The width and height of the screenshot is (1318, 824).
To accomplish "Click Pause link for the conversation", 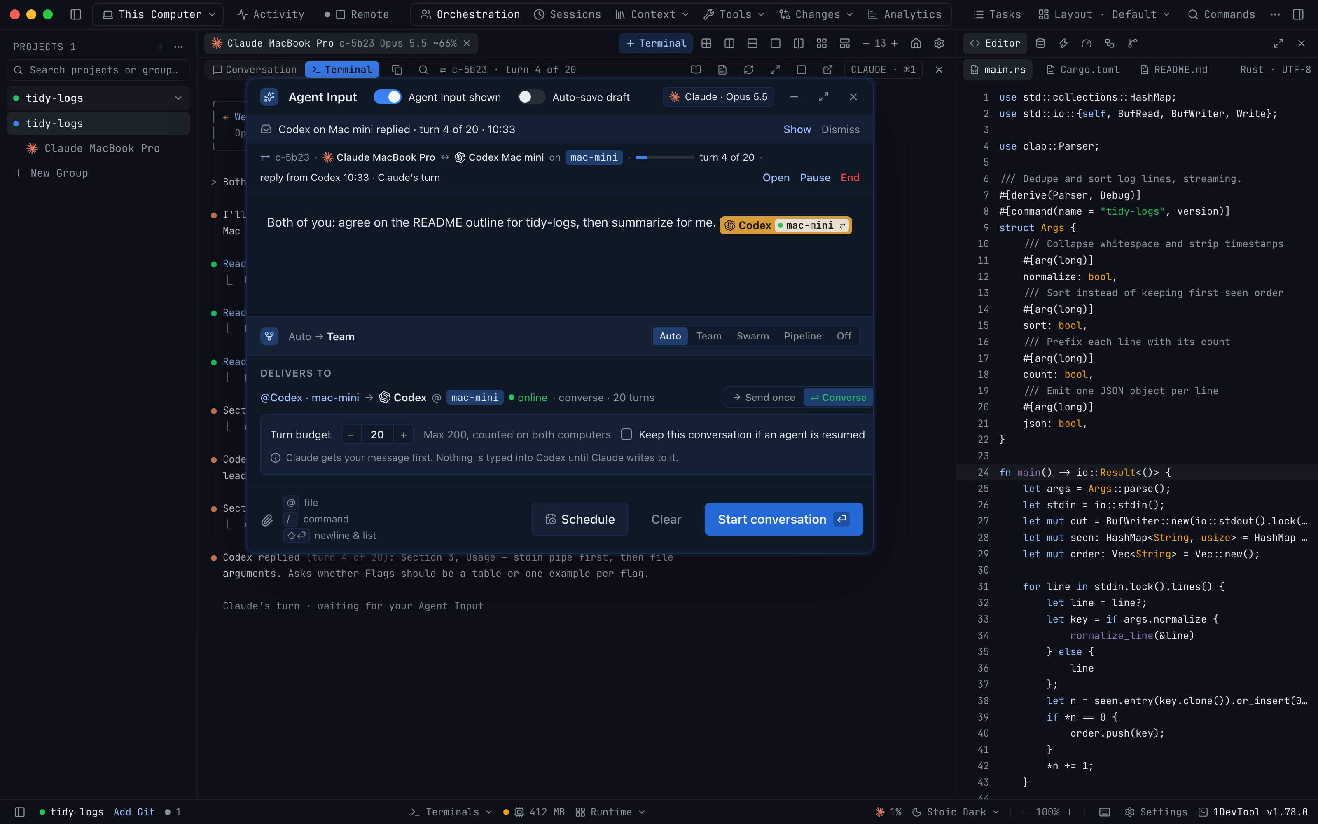I will pyautogui.click(x=815, y=178).
